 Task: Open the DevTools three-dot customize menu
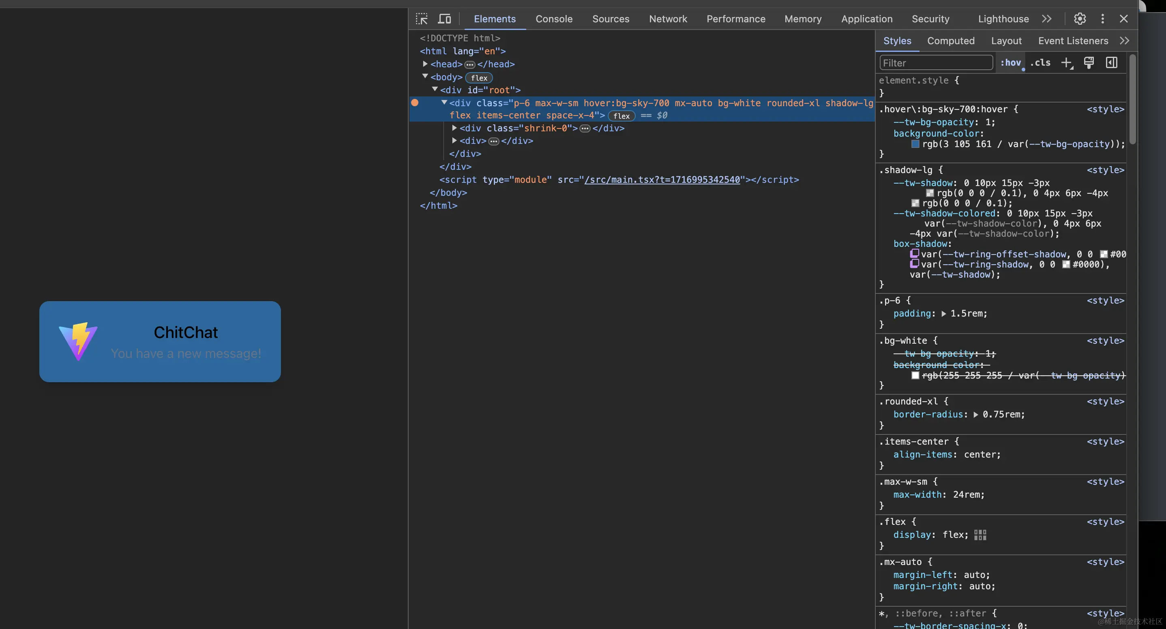[x=1103, y=19]
